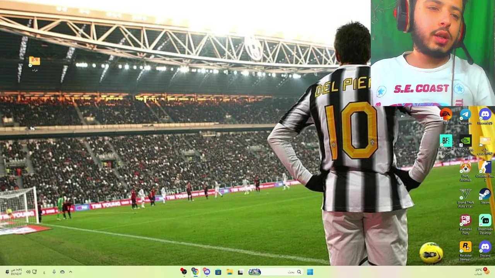
Task: Open the Windows Start button
Action: tap(310, 272)
